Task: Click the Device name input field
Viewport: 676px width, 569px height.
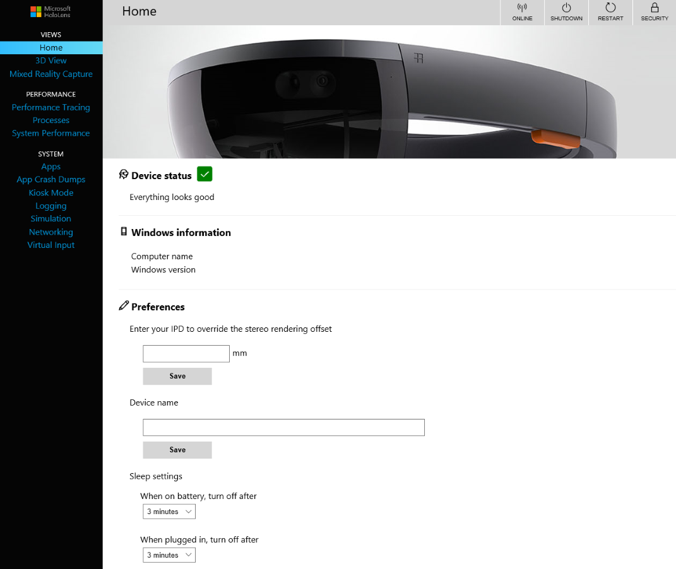Action: tap(283, 427)
